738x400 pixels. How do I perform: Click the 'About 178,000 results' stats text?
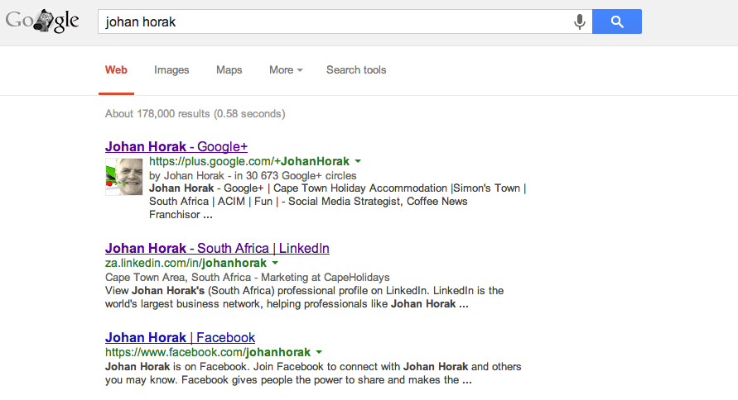click(195, 113)
